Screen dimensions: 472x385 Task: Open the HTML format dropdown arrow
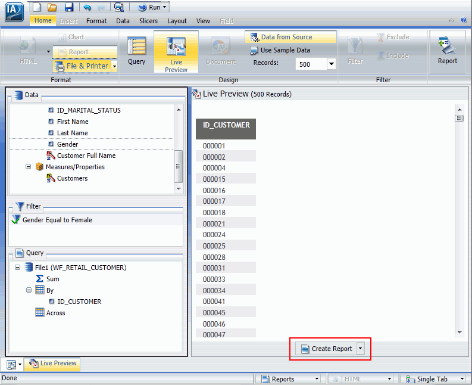[48, 52]
